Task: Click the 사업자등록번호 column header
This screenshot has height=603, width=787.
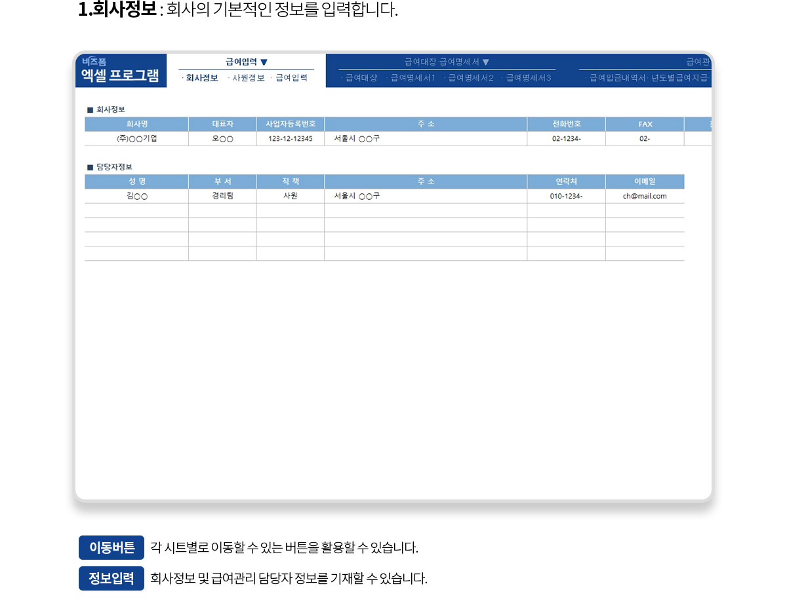Action: click(x=291, y=124)
